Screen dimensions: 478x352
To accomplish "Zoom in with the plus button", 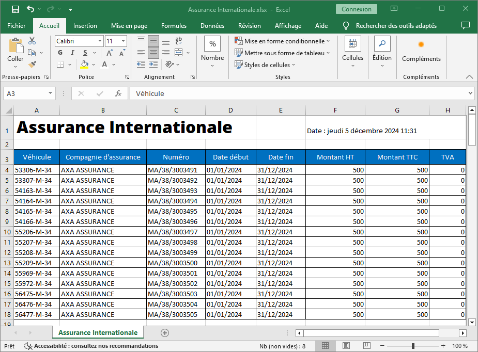I will click(x=443, y=346).
